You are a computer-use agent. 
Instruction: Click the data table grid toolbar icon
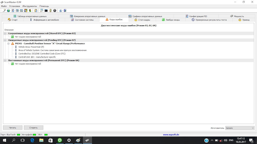pyautogui.click(x=17, y=10)
